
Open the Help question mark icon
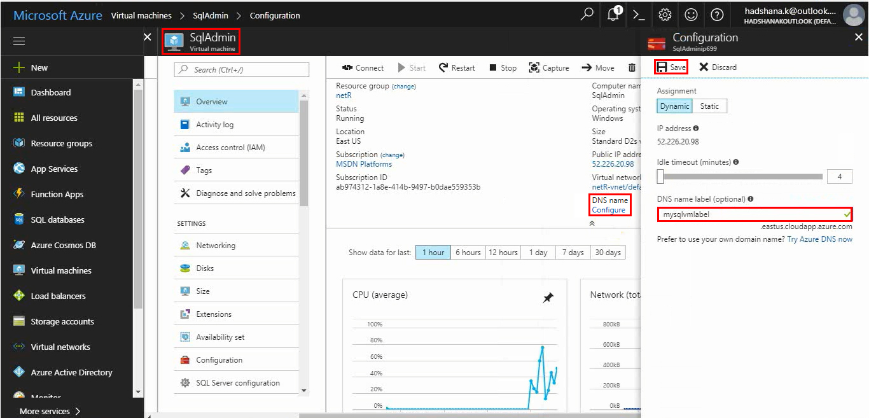click(x=717, y=14)
